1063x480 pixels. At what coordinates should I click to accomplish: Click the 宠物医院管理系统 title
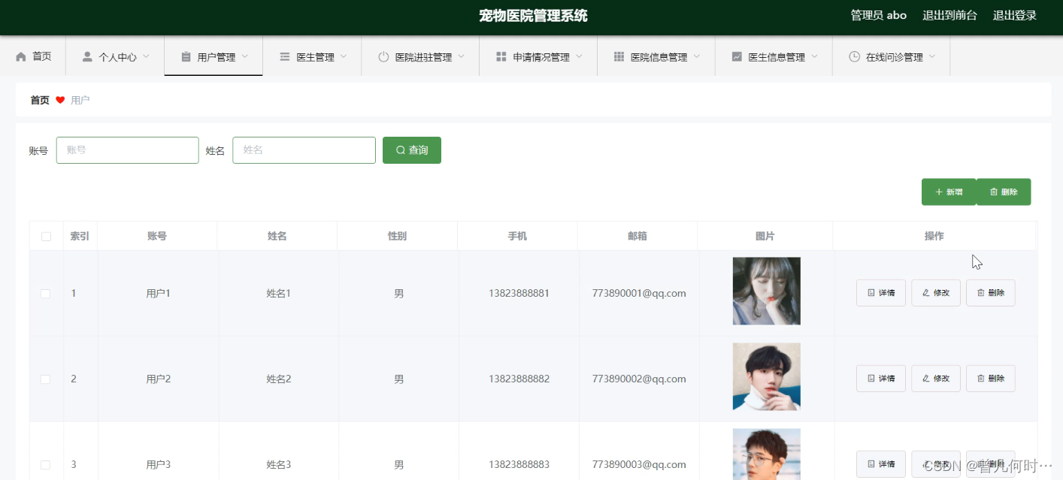coord(533,16)
